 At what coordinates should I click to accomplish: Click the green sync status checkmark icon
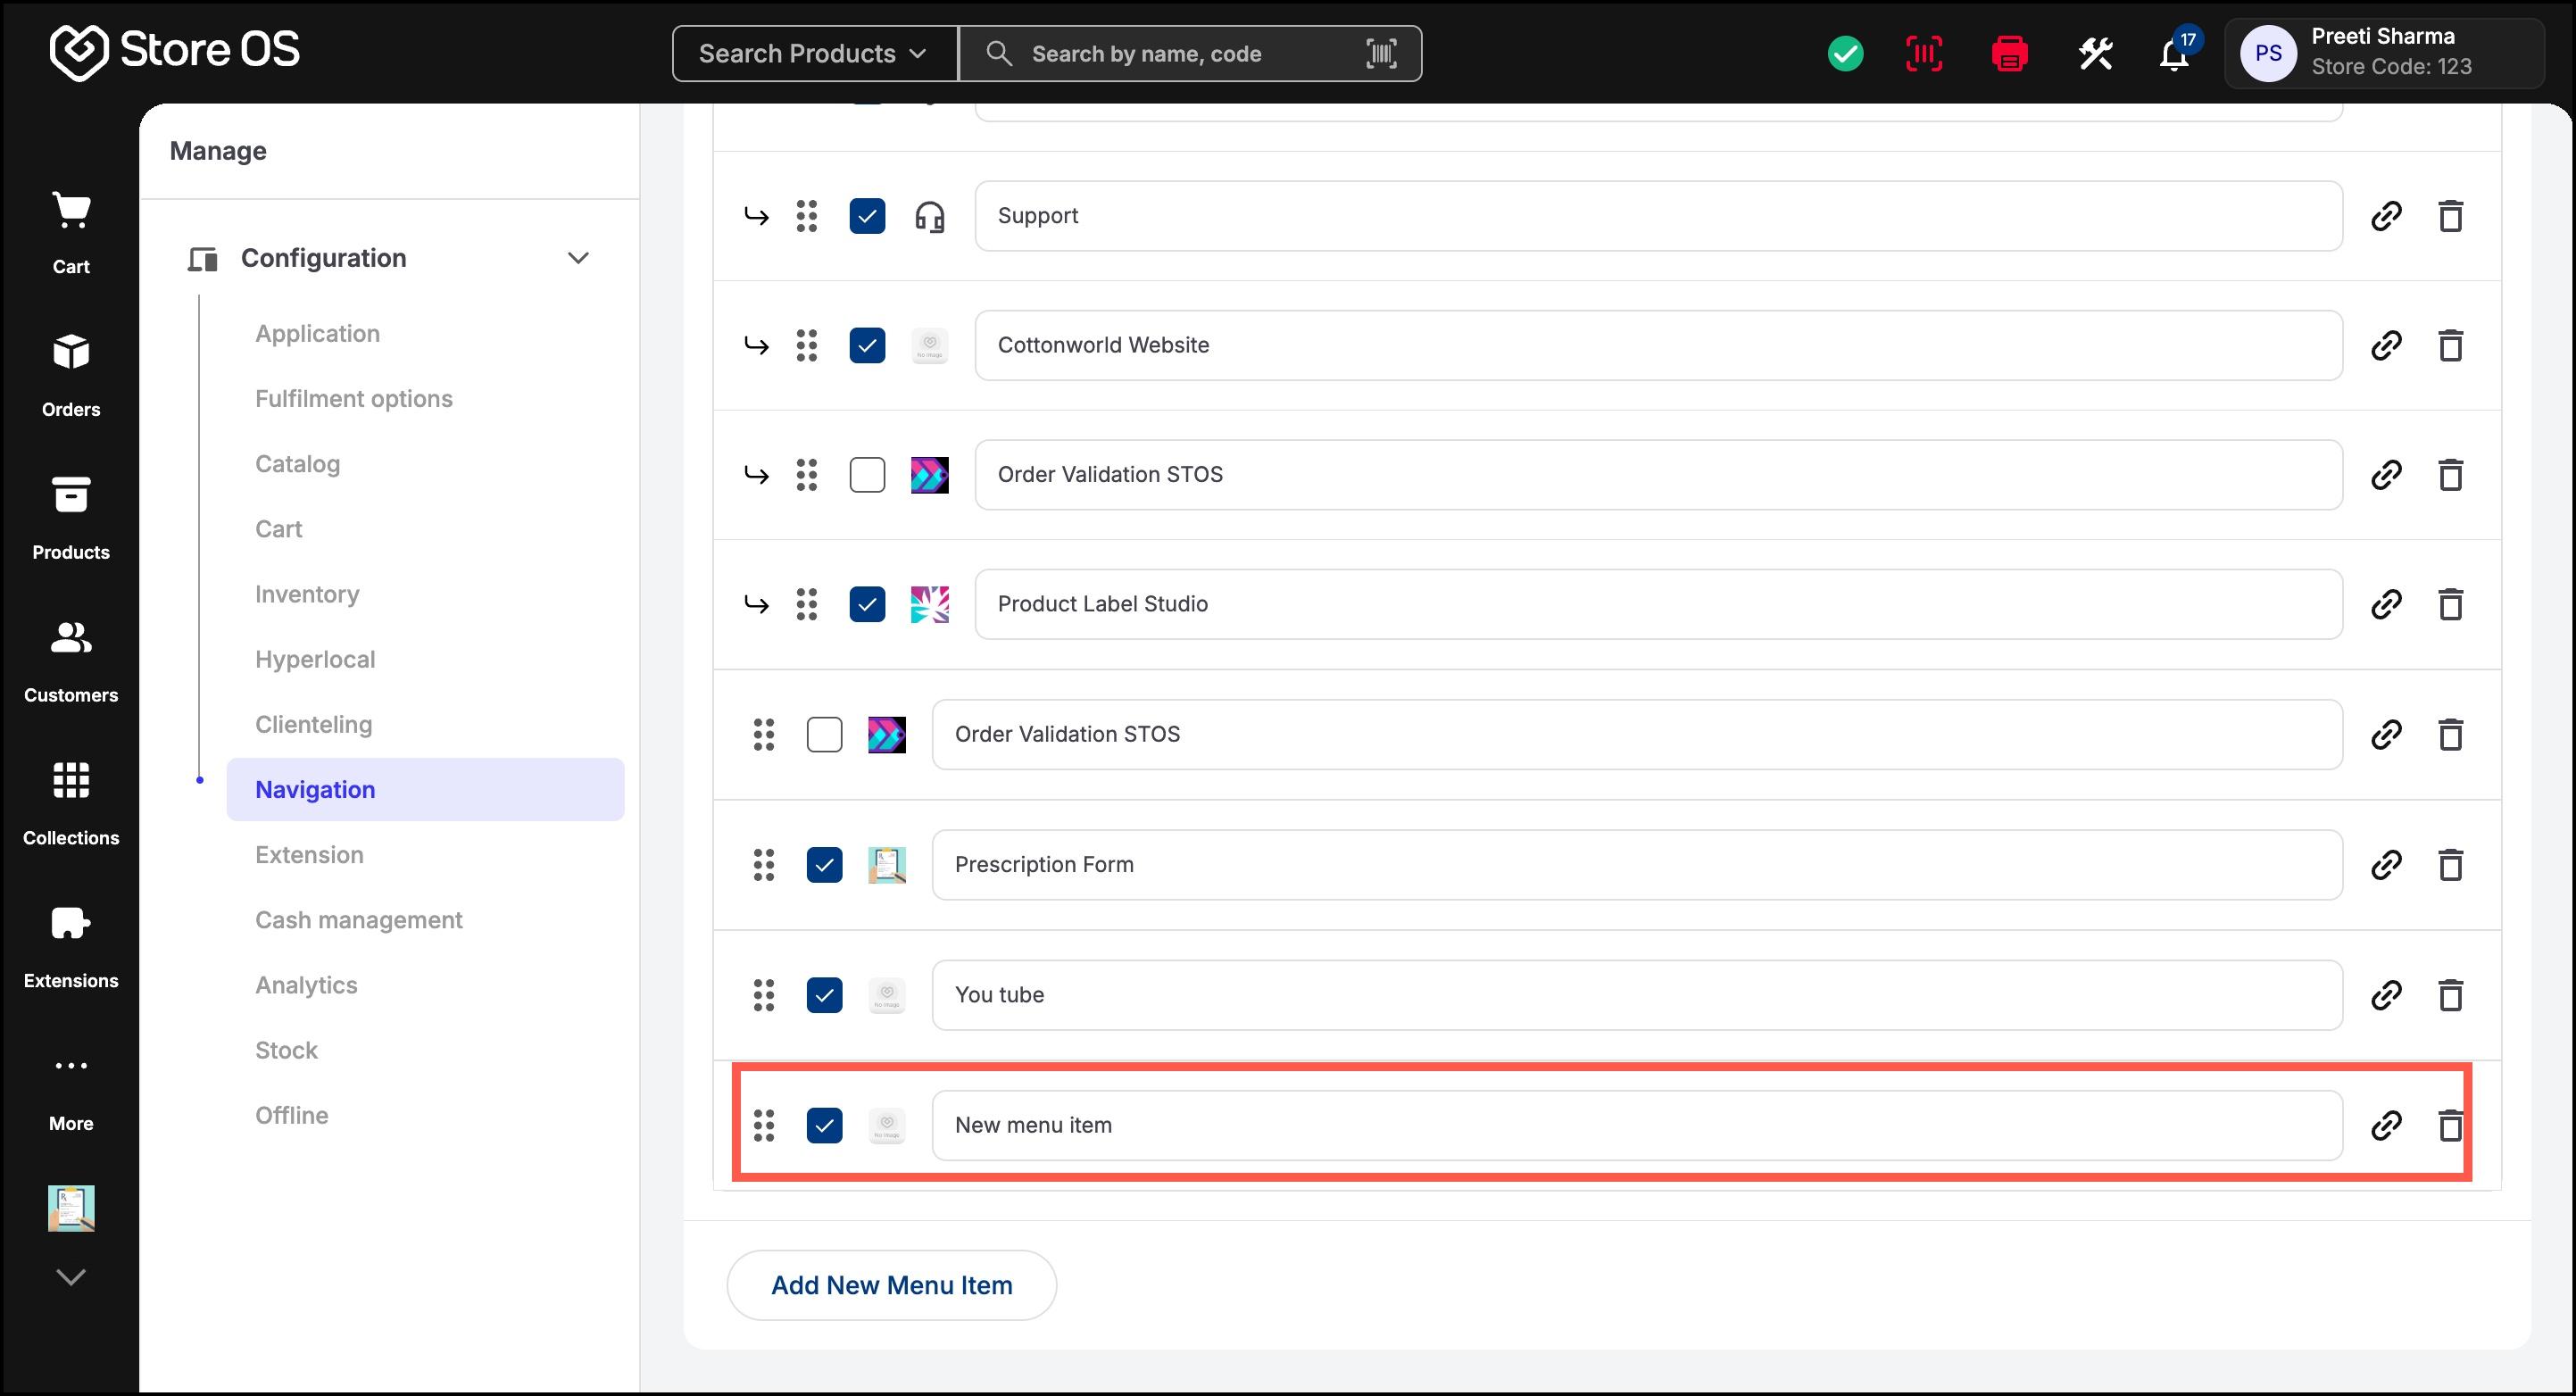coord(1845,54)
